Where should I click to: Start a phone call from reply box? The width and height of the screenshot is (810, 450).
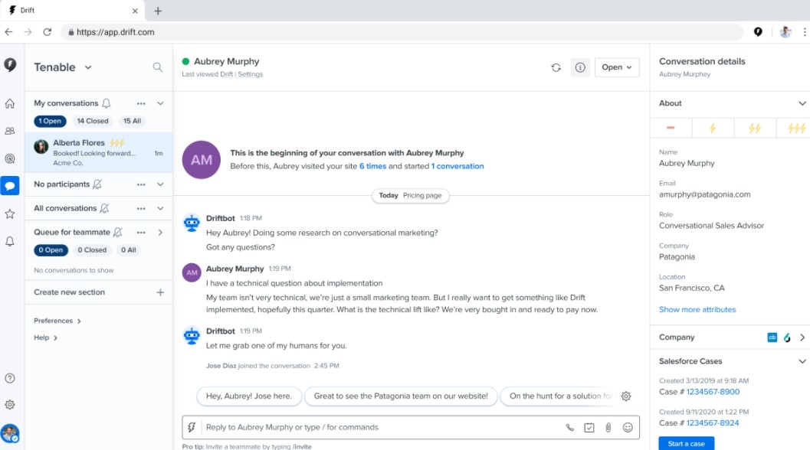coord(570,427)
